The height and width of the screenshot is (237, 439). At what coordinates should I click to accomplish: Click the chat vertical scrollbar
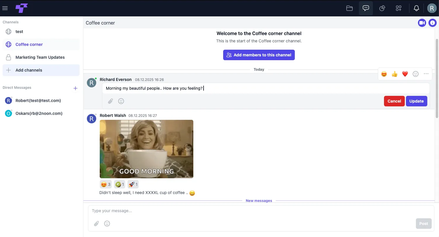(x=437, y=78)
